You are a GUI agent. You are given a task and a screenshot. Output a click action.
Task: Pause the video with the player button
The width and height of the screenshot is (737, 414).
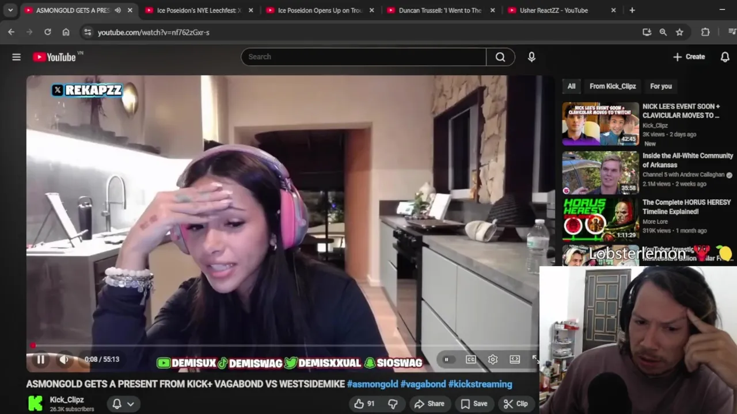pyautogui.click(x=40, y=359)
